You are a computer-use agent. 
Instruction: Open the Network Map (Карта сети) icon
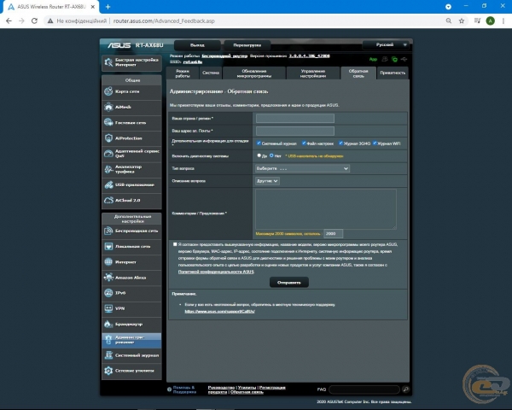[x=108, y=91]
